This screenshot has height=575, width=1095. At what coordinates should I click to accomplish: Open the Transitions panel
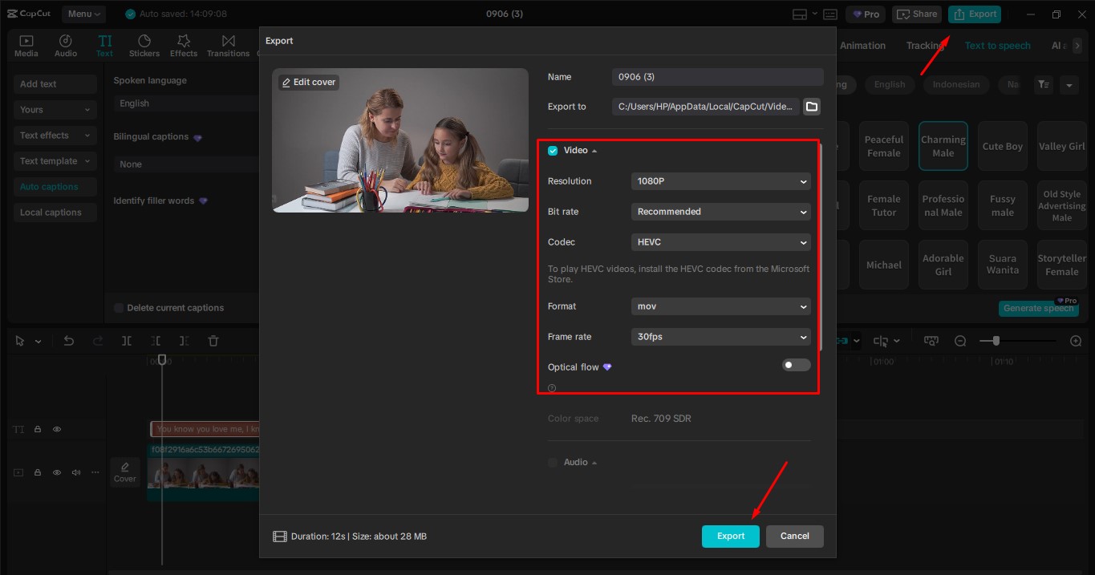tap(228, 44)
